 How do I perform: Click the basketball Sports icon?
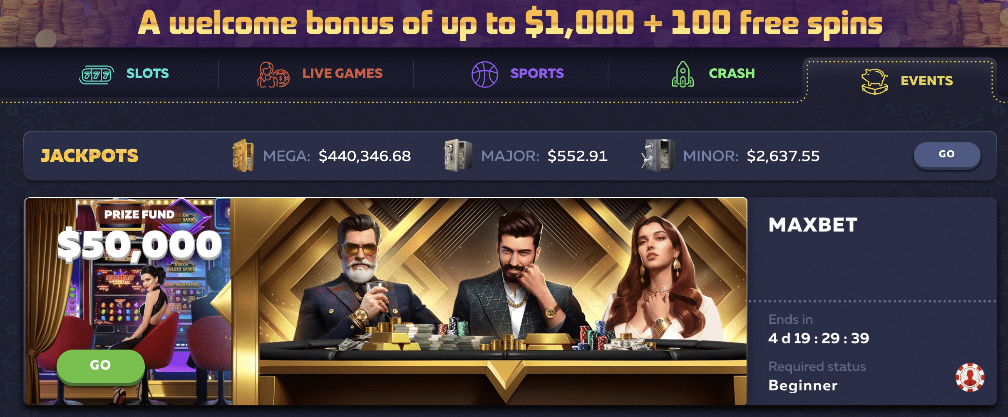pos(484,74)
